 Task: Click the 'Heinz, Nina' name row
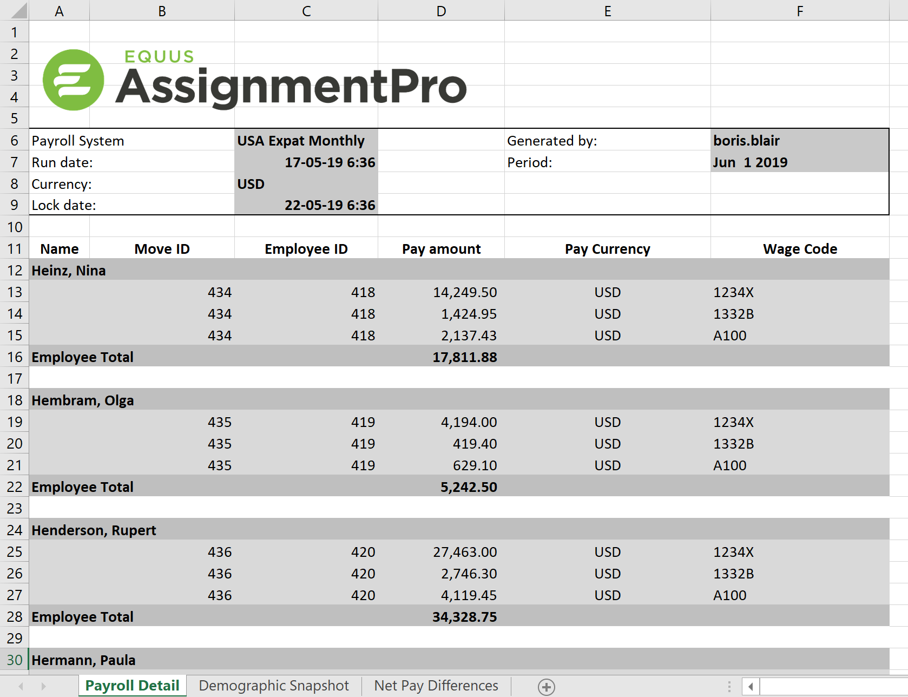coord(459,270)
